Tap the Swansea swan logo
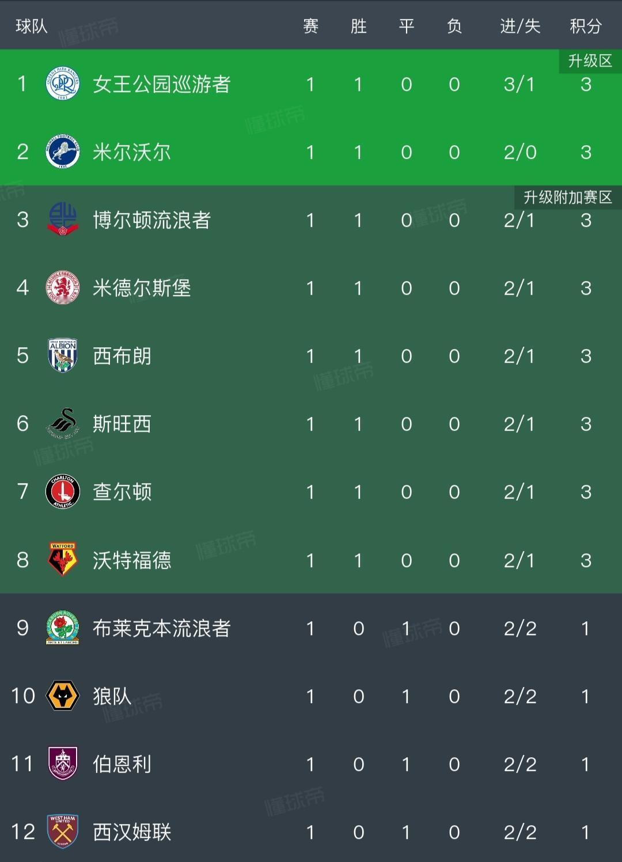This screenshot has height=862, width=622. click(x=62, y=424)
